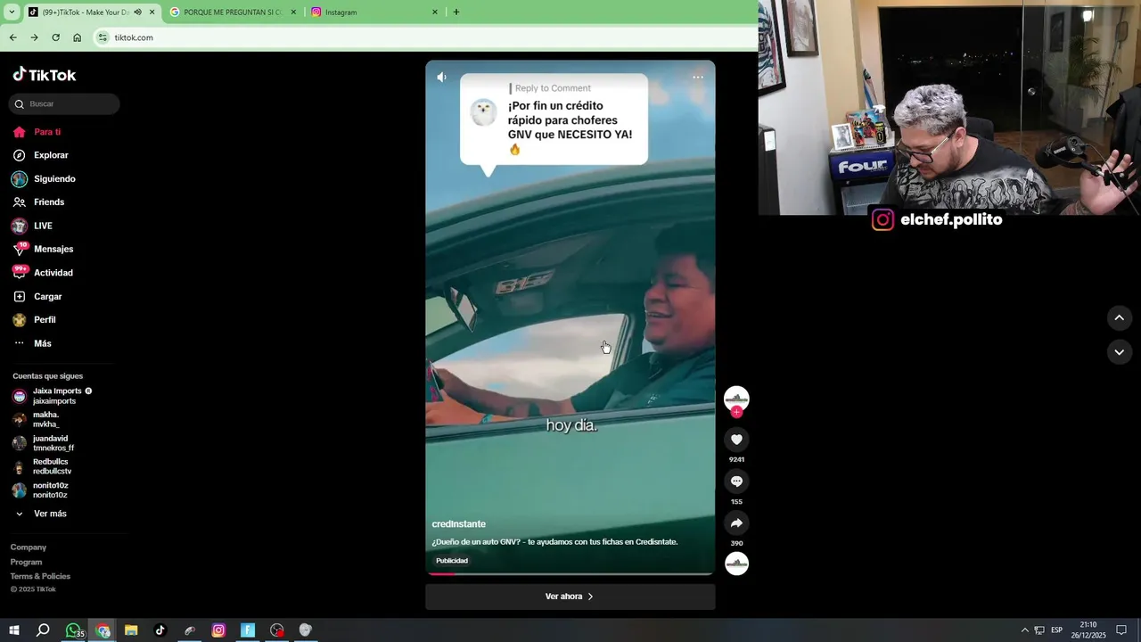Screen dimensions: 1141x642
Task: Open WhatsApp from the taskbar
Action: tap(74, 630)
